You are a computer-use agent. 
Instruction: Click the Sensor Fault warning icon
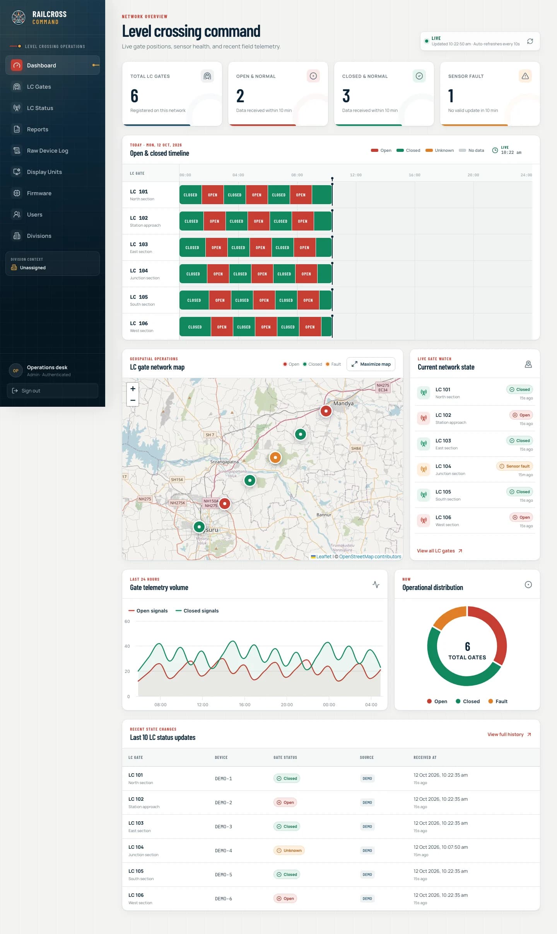tap(525, 76)
